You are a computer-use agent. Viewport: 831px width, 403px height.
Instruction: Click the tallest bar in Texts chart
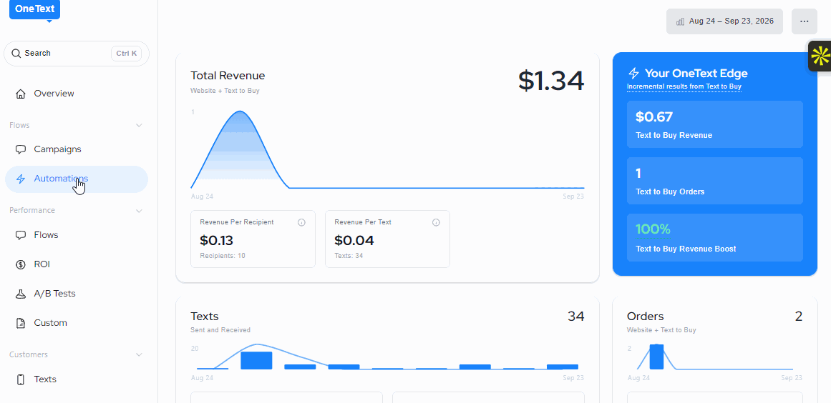pyautogui.click(x=256, y=361)
